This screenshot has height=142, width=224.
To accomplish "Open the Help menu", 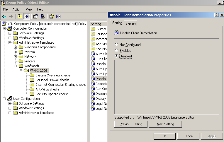I will [40, 9].
